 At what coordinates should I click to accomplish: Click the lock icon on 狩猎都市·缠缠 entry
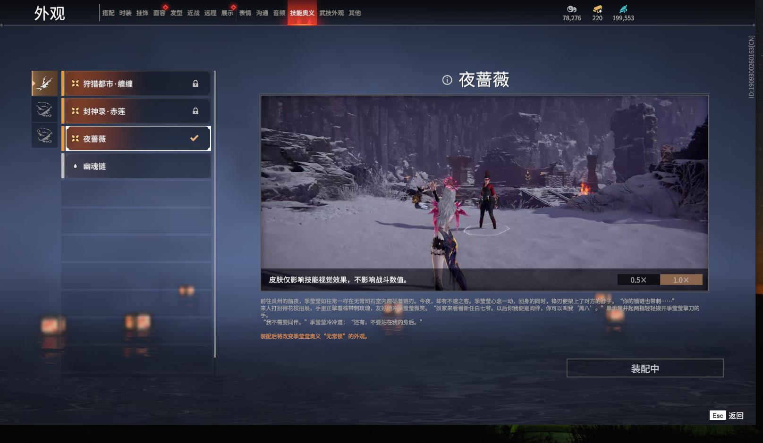[196, 83]
